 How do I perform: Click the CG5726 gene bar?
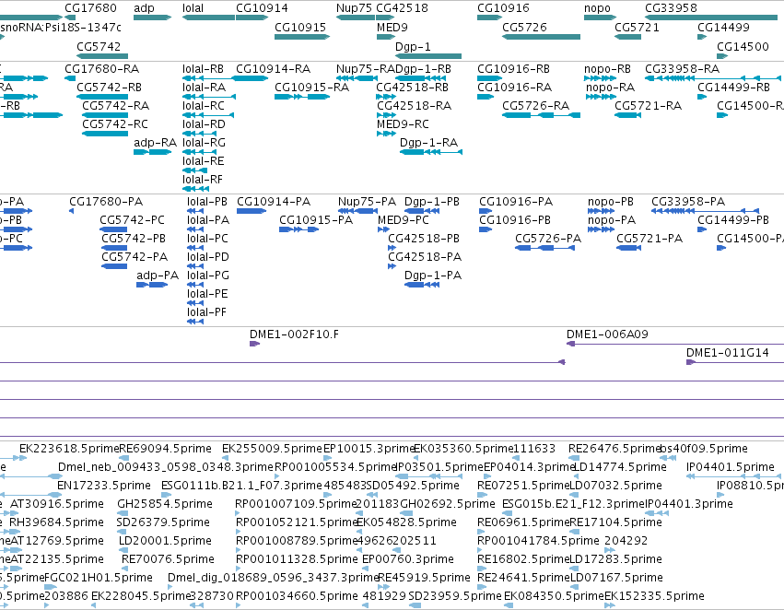542,37
